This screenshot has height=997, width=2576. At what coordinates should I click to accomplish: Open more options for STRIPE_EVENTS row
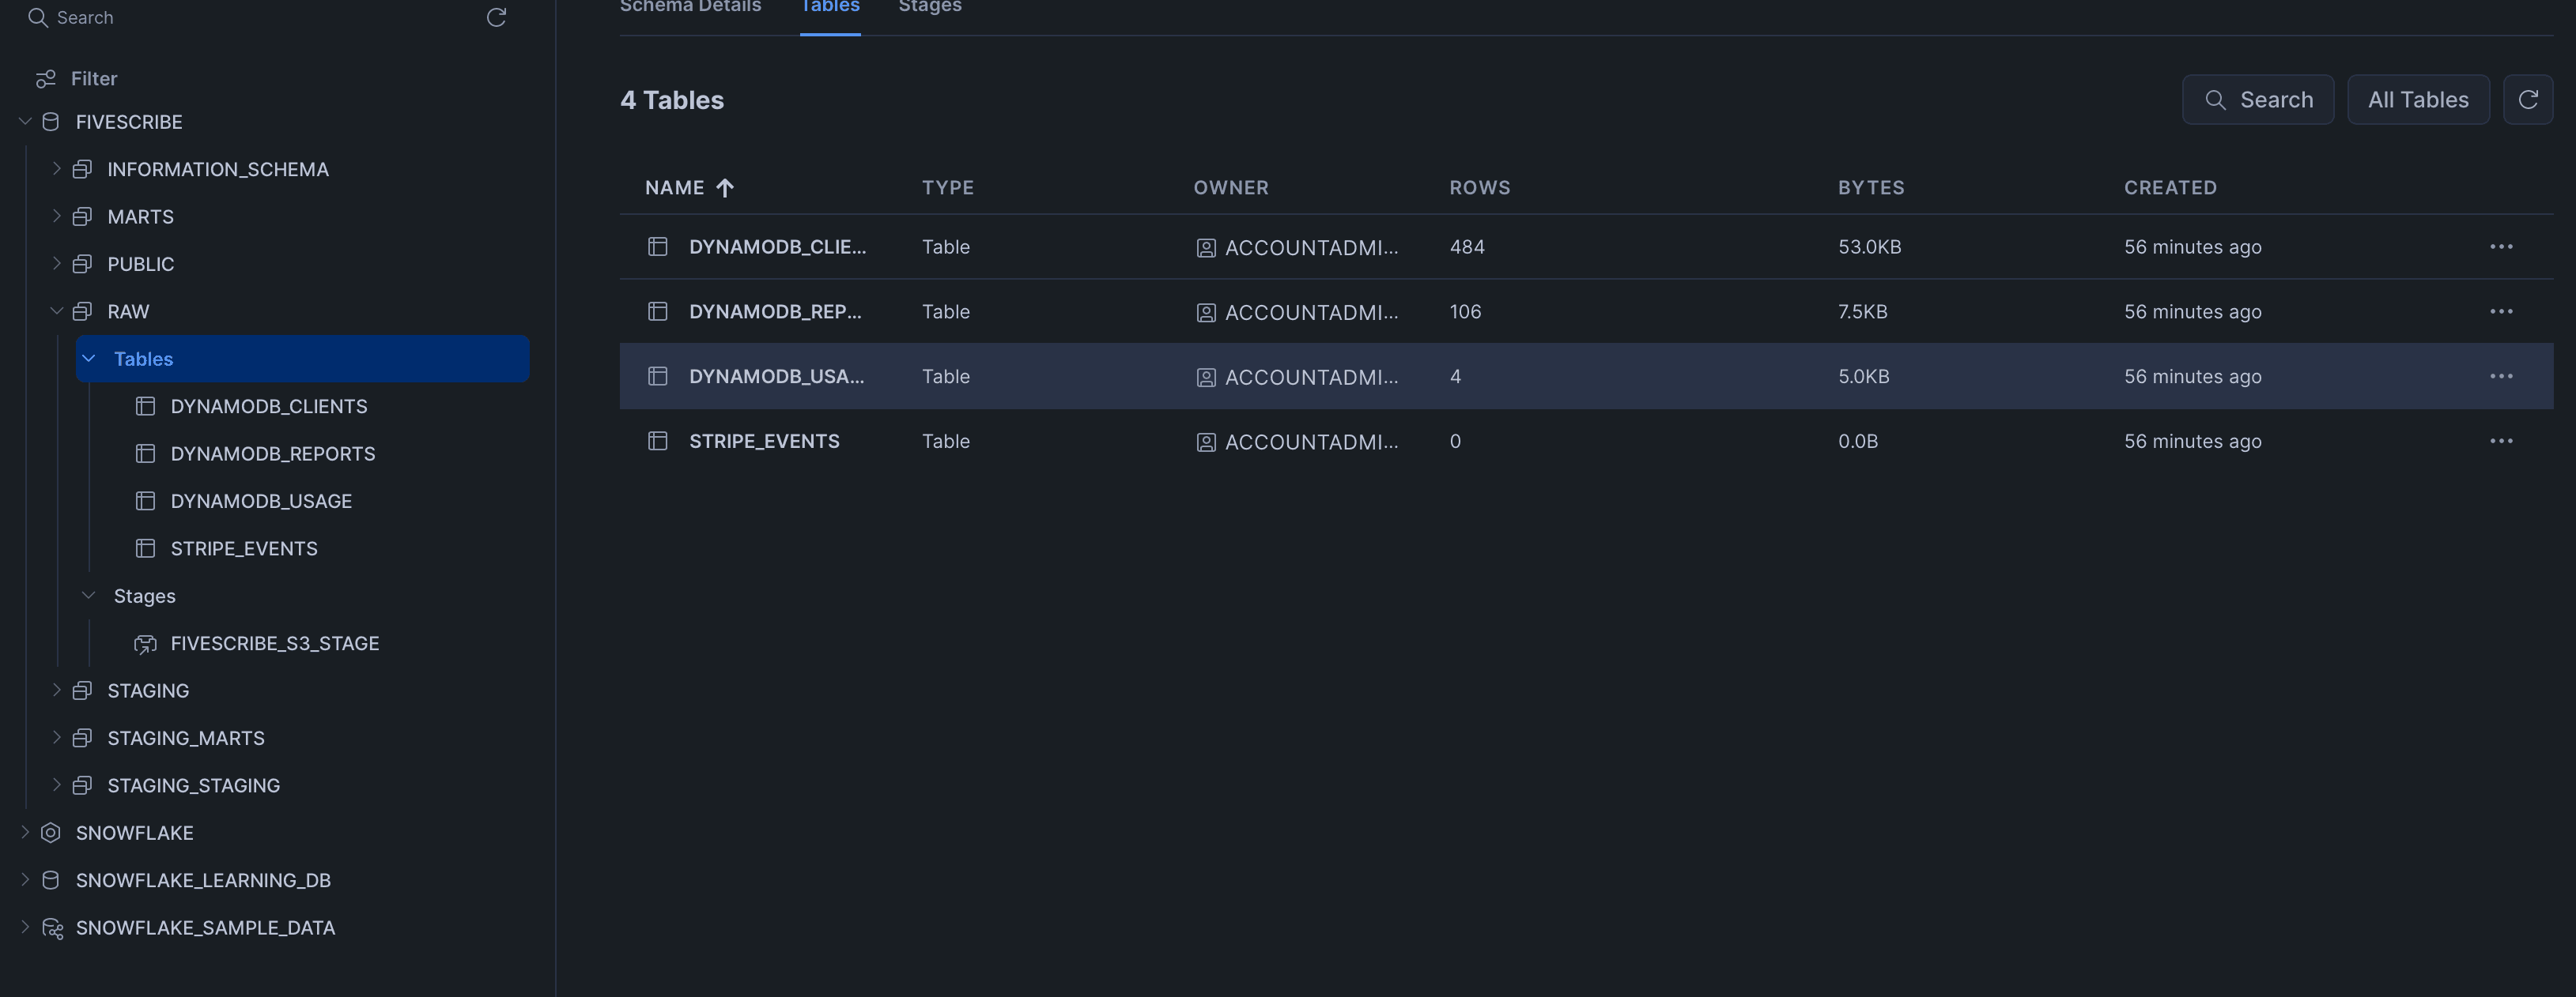(2500, 442)
